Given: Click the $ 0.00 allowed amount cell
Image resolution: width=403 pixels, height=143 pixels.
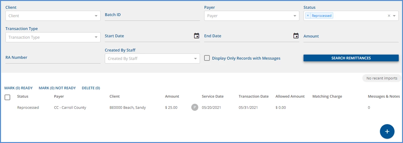Looking at the screenshot, I should [x=281, y=107].
